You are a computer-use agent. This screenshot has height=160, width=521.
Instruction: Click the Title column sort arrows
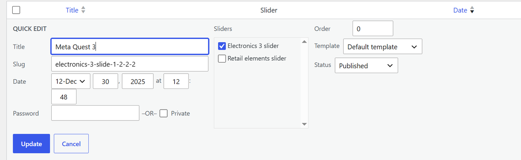coord(83,10)
